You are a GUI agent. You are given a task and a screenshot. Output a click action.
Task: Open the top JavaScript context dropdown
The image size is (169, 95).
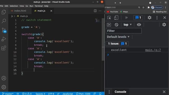[128, 25]
